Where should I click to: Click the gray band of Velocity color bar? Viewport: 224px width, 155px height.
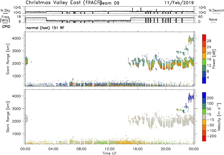coord(204,117)
